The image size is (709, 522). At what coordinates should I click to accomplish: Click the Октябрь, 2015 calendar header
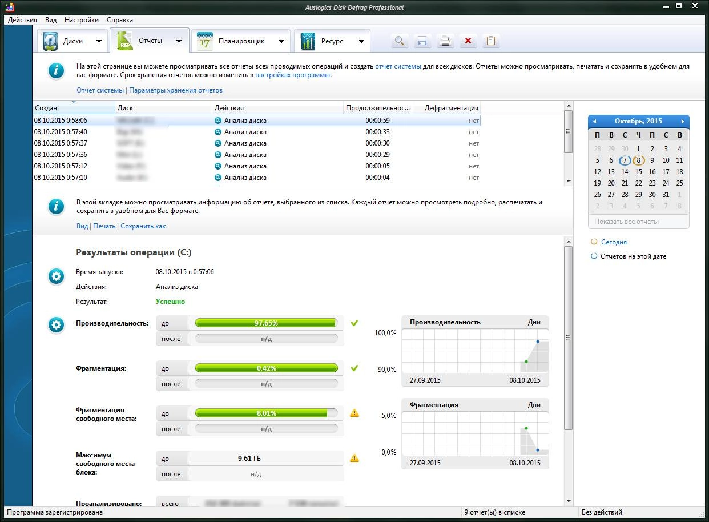638,121
